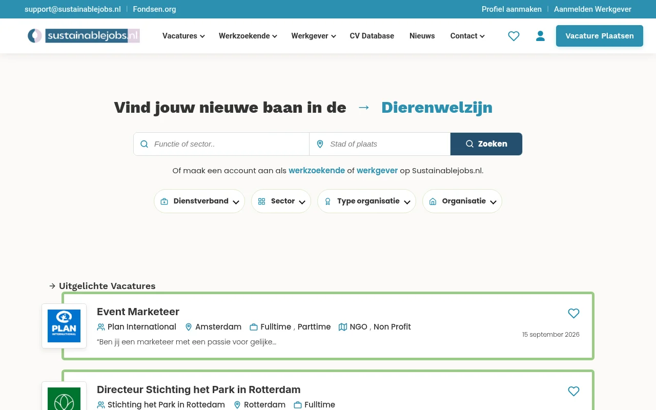Click the support@sustainablejobs.nl email link

pyautogui.click(x=73, y=9)
